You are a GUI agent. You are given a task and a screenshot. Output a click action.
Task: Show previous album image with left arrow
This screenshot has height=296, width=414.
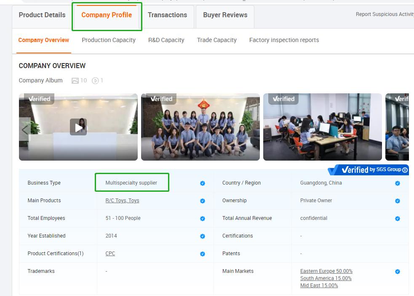[25, 129]
